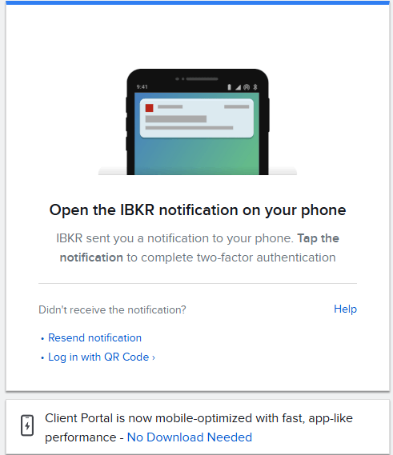Choose Log in with QR Code
The width and height of the screenshot is (393, 455).
tap(102, 357)
